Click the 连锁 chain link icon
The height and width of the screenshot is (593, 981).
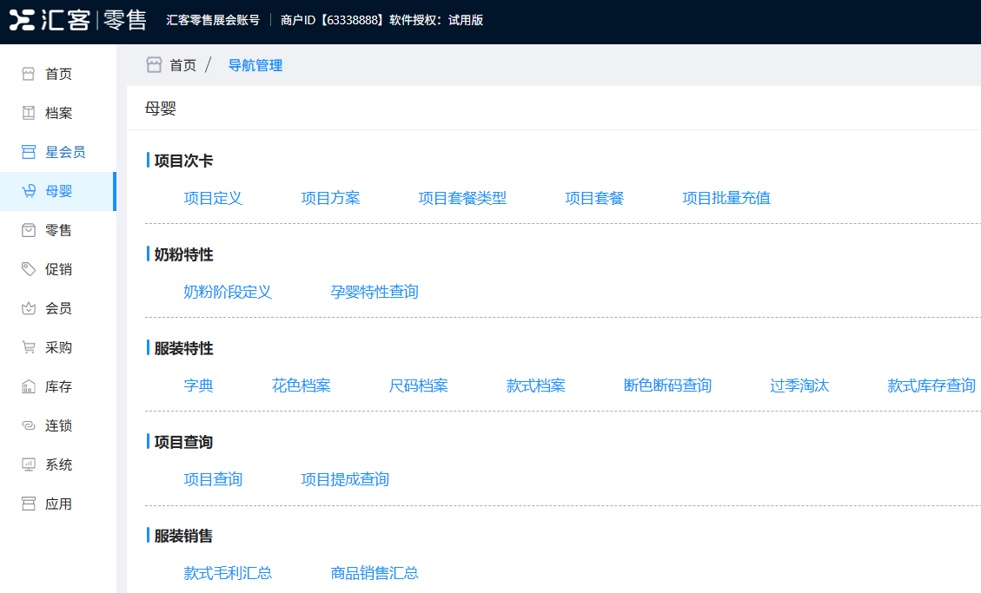(x=29, y=425)
